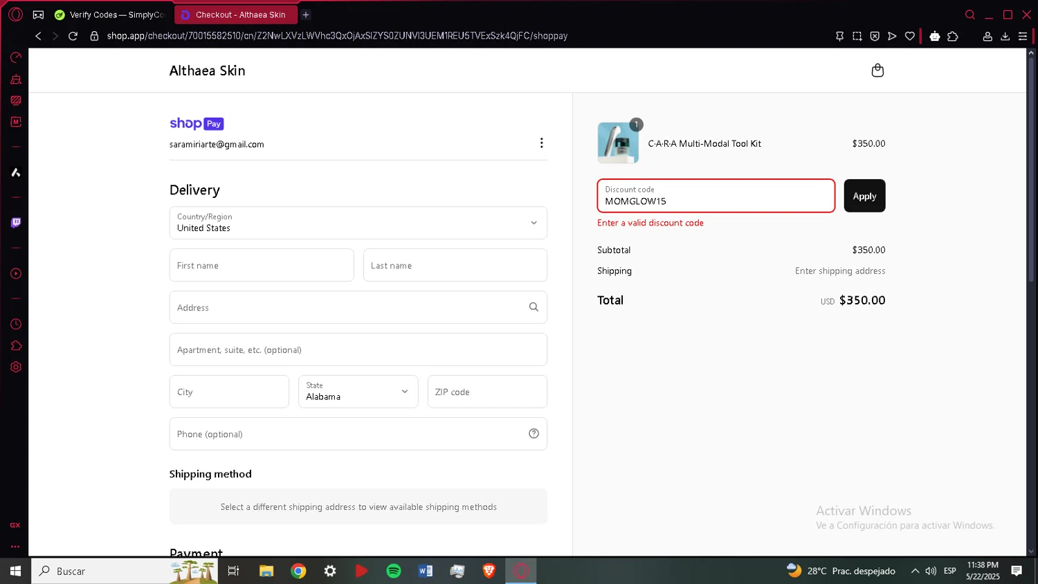
Task: Expand the State dropdown showing Alabama
Action: pyautogui.click(x=358, y=392)
